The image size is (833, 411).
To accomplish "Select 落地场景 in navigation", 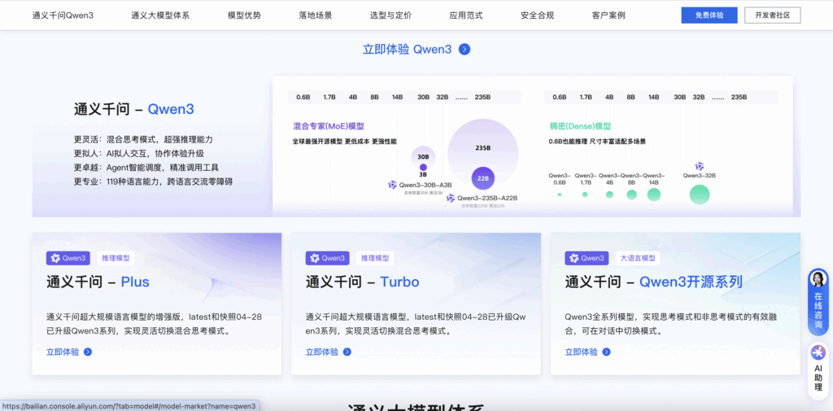I will (316, 15).
